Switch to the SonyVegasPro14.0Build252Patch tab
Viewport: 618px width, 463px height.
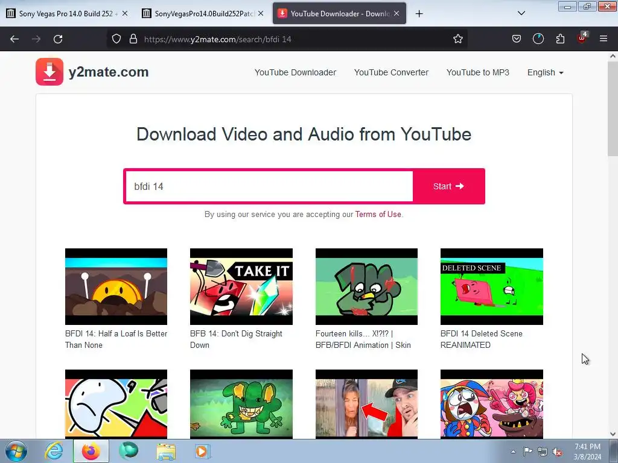[x=202, y=13]
